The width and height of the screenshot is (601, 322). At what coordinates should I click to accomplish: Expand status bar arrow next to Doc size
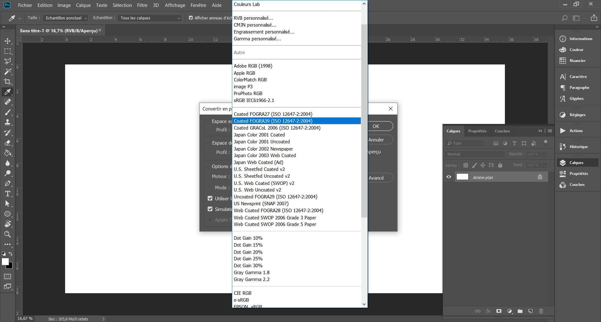104,319
